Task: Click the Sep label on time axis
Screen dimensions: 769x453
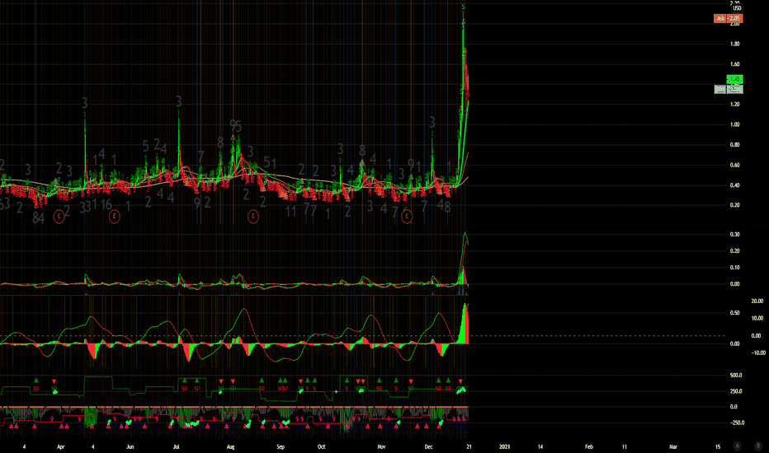Action: (281, 446)
